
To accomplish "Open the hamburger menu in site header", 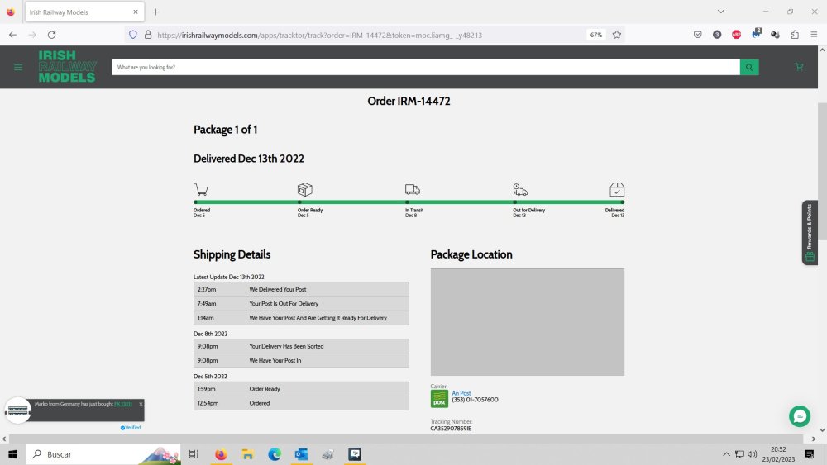I will point(18,67).
